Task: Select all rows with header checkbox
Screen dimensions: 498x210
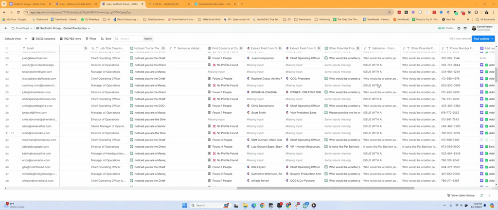Action: [x=7, y=48]
